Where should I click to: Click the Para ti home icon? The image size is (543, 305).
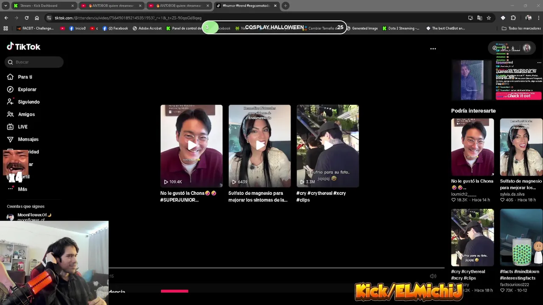point(10,77)
